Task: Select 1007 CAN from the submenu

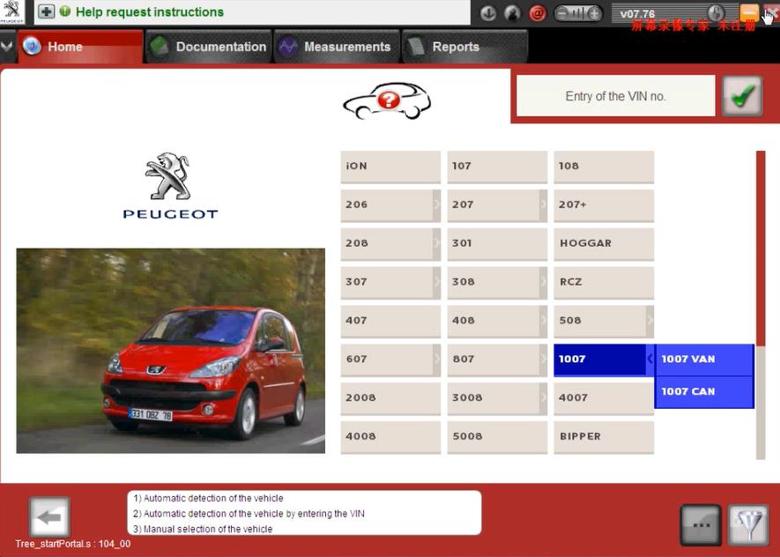Action: (704, 392)
